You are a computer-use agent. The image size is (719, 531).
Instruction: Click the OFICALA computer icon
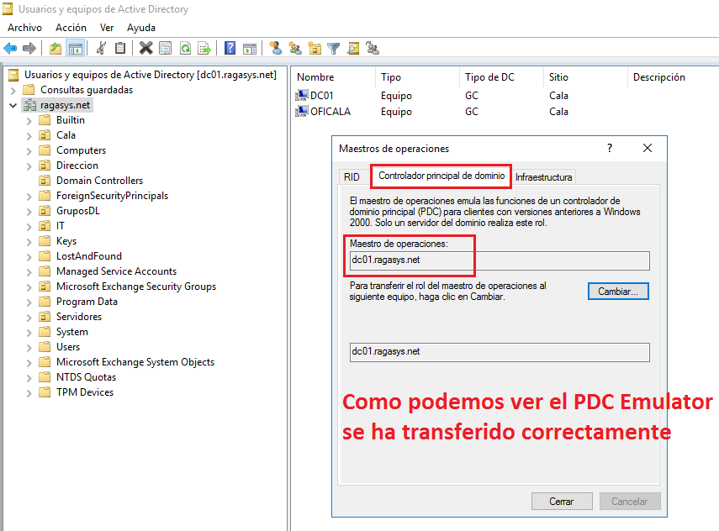pyautogui.click(x=302, y=112)
